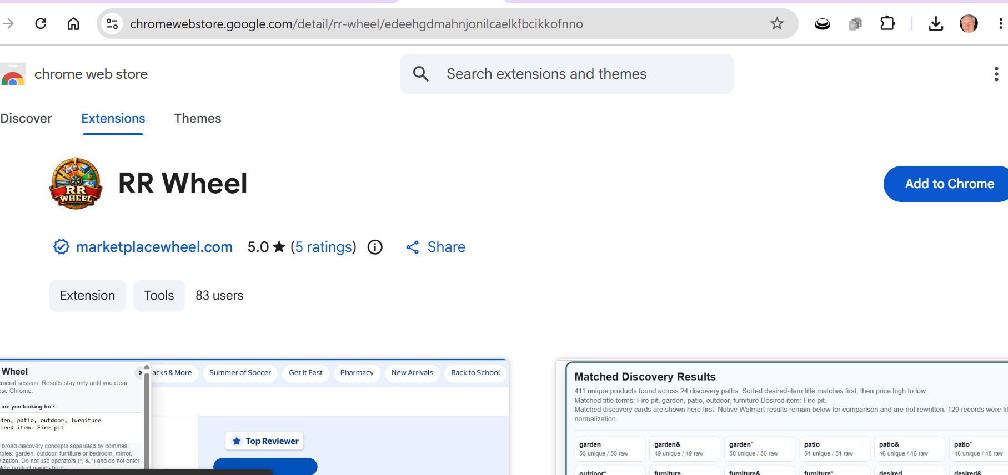This screenshot has height=475, width=1008.
Task: Open the browser Downloads icon
Action: 936,23
